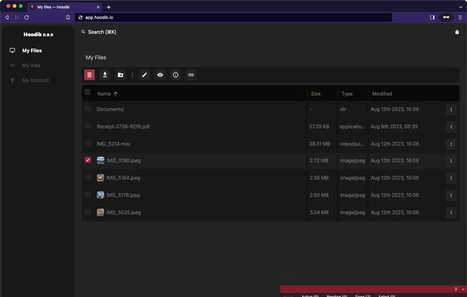Click the 57.29 KB size cell

tap(319, 127)
